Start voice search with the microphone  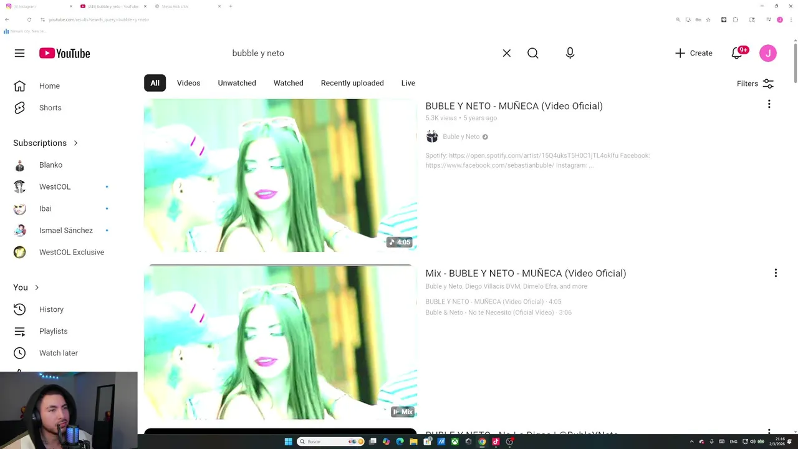coord(570,53)
